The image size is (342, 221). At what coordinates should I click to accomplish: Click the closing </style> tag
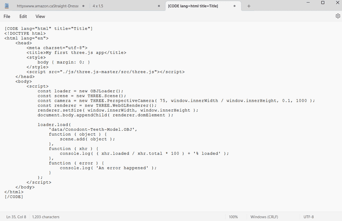pyautogui.click(x=38, y=67)
